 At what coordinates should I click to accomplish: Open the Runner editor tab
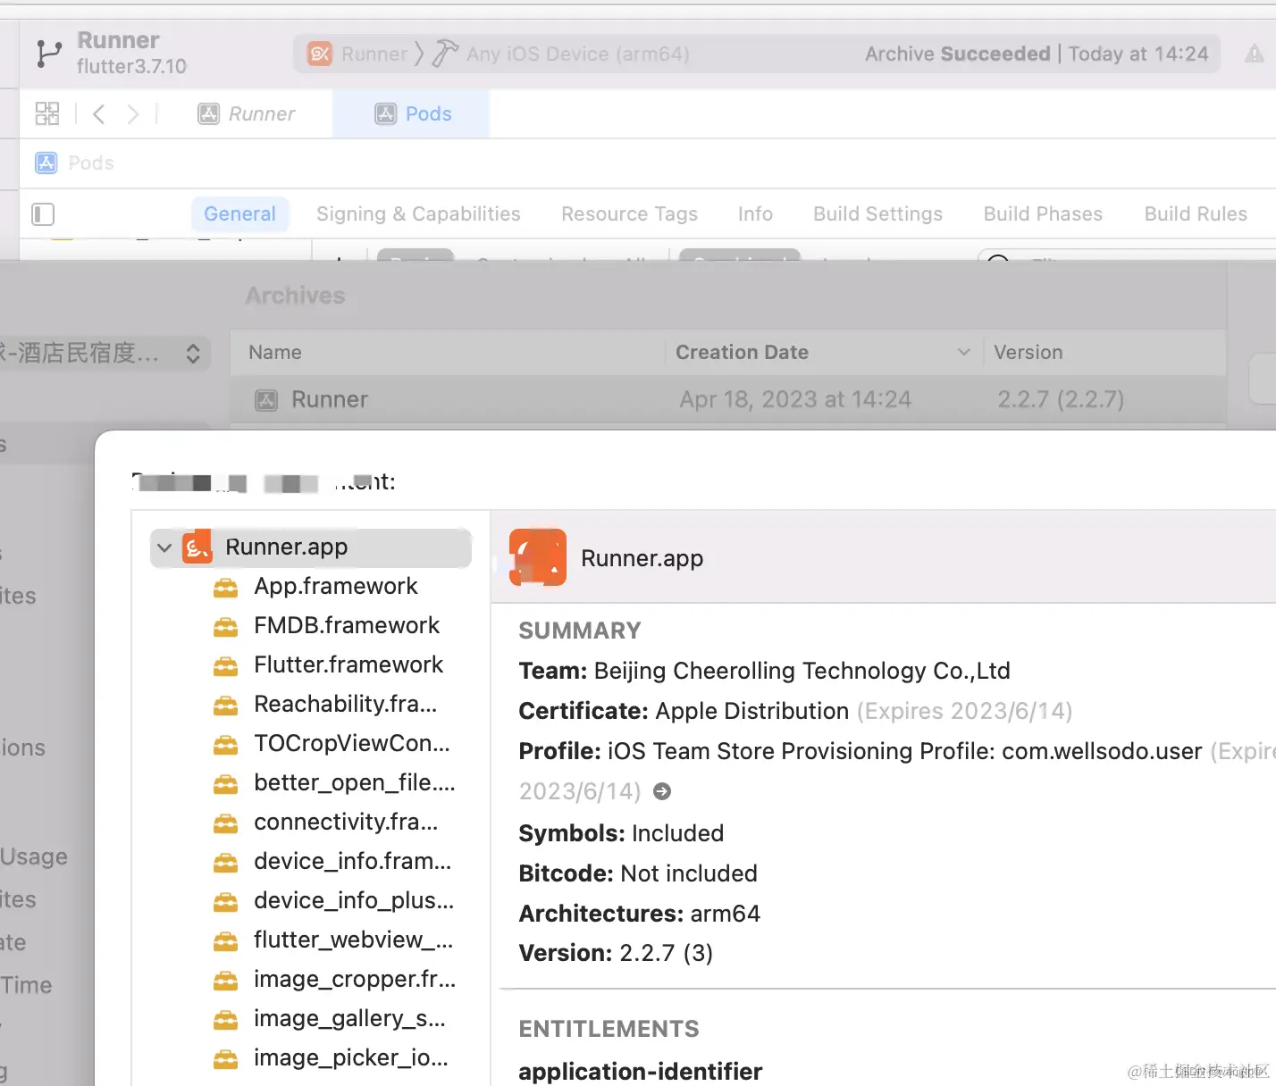247,113
